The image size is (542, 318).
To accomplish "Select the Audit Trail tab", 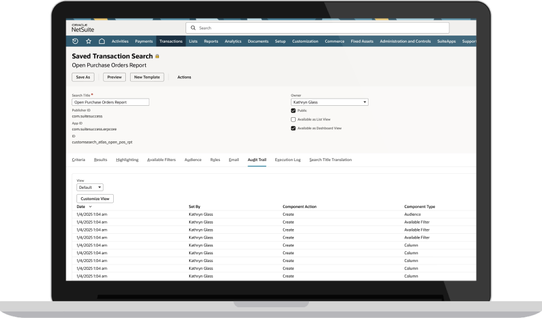I will point(257,160).
